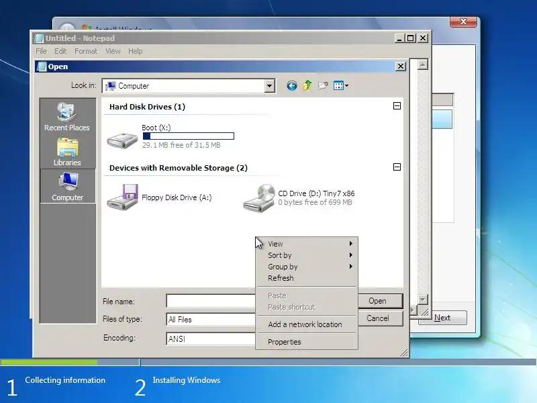The width and height of the screenshot is (537, 403).
Task: Select Computer in the places bar
Action: [68, 186]
